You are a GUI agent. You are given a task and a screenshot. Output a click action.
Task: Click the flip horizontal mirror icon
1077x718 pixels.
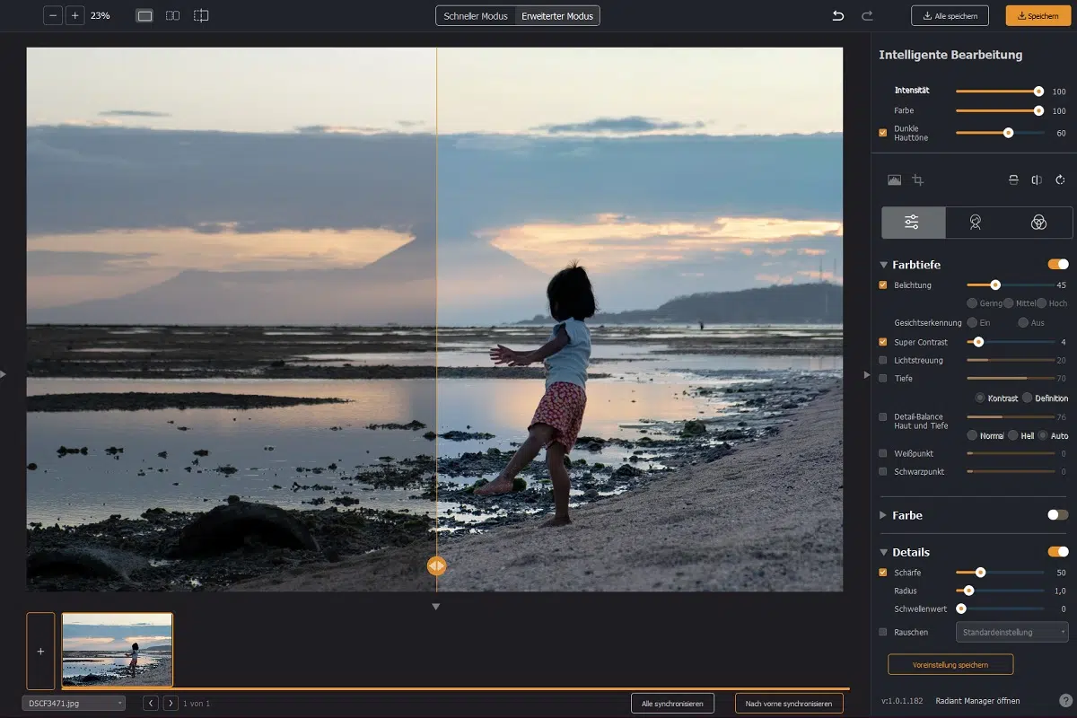tap(1037, 179)
